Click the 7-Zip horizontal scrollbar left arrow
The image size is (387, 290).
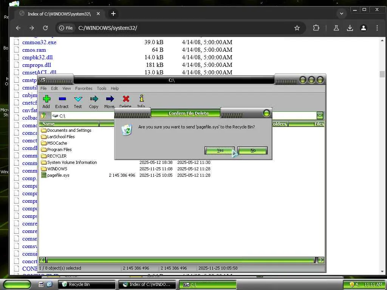[x=42, y=260]
